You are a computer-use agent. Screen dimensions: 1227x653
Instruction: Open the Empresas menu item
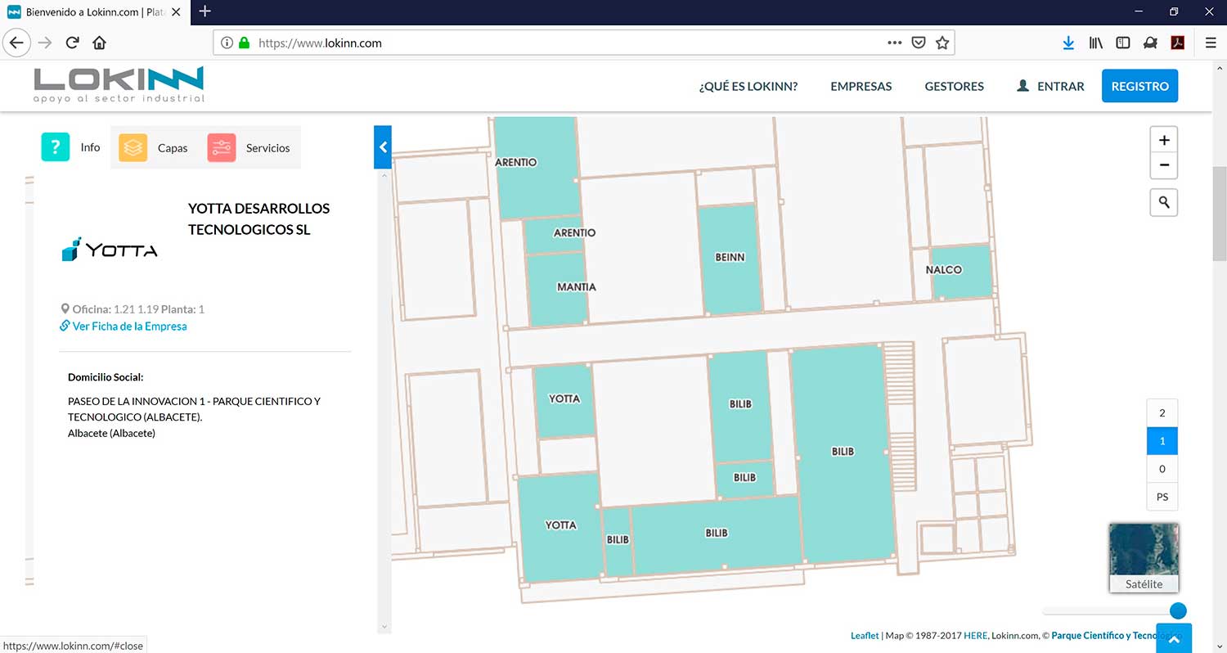(861, 86)
